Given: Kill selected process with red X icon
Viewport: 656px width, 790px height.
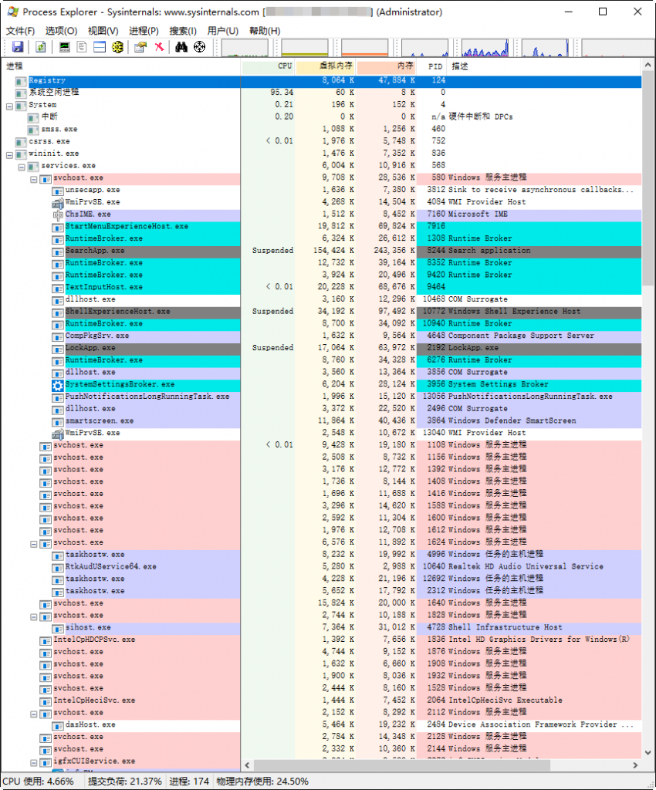Looking at the screenshot, I should point(159,47).
